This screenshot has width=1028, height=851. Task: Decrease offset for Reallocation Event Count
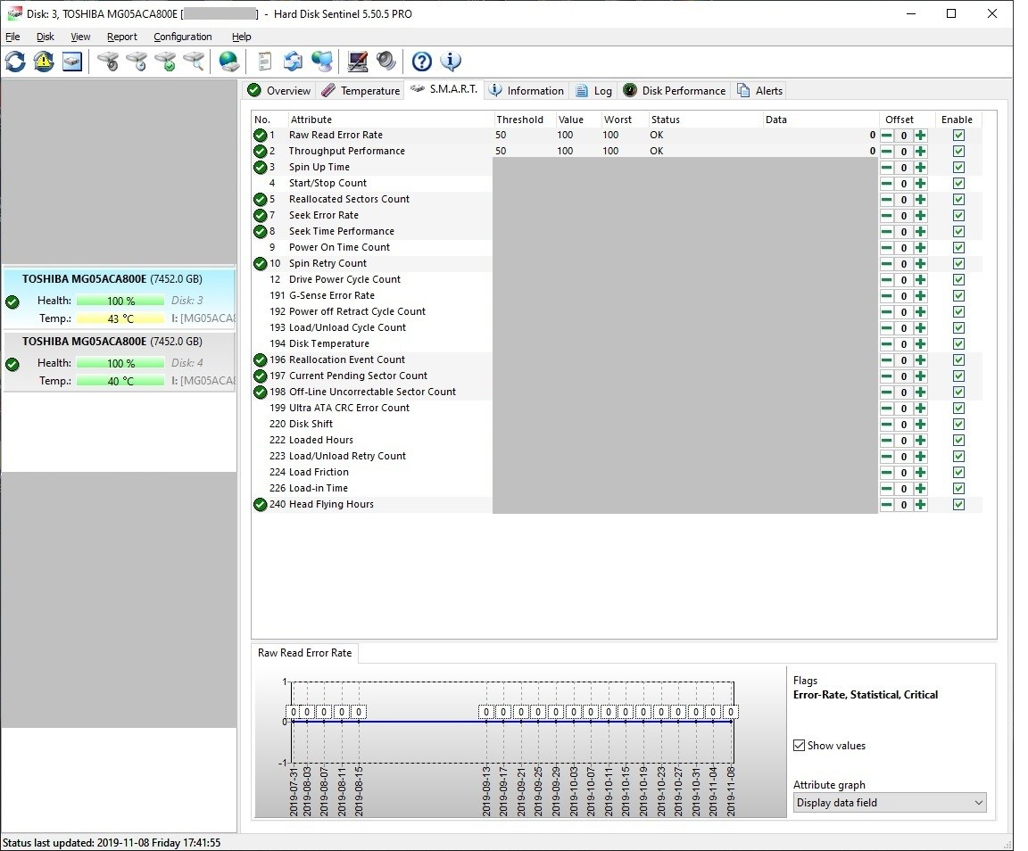886,360
